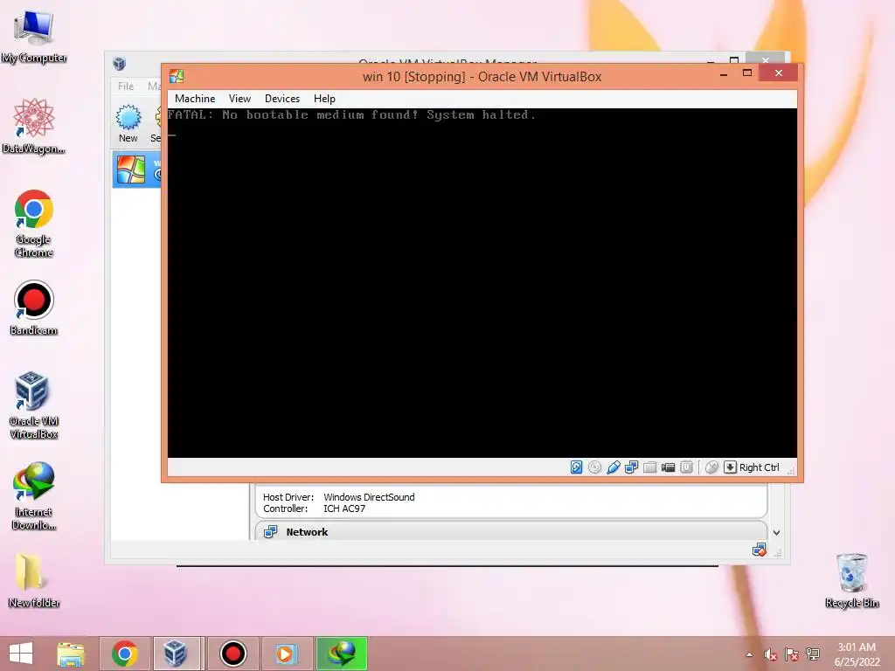Image resolution: width=895 pixels, height=671 pixels.
Task: Switch to Bandicam in the taskbar
Action: (x=232, y=654)
